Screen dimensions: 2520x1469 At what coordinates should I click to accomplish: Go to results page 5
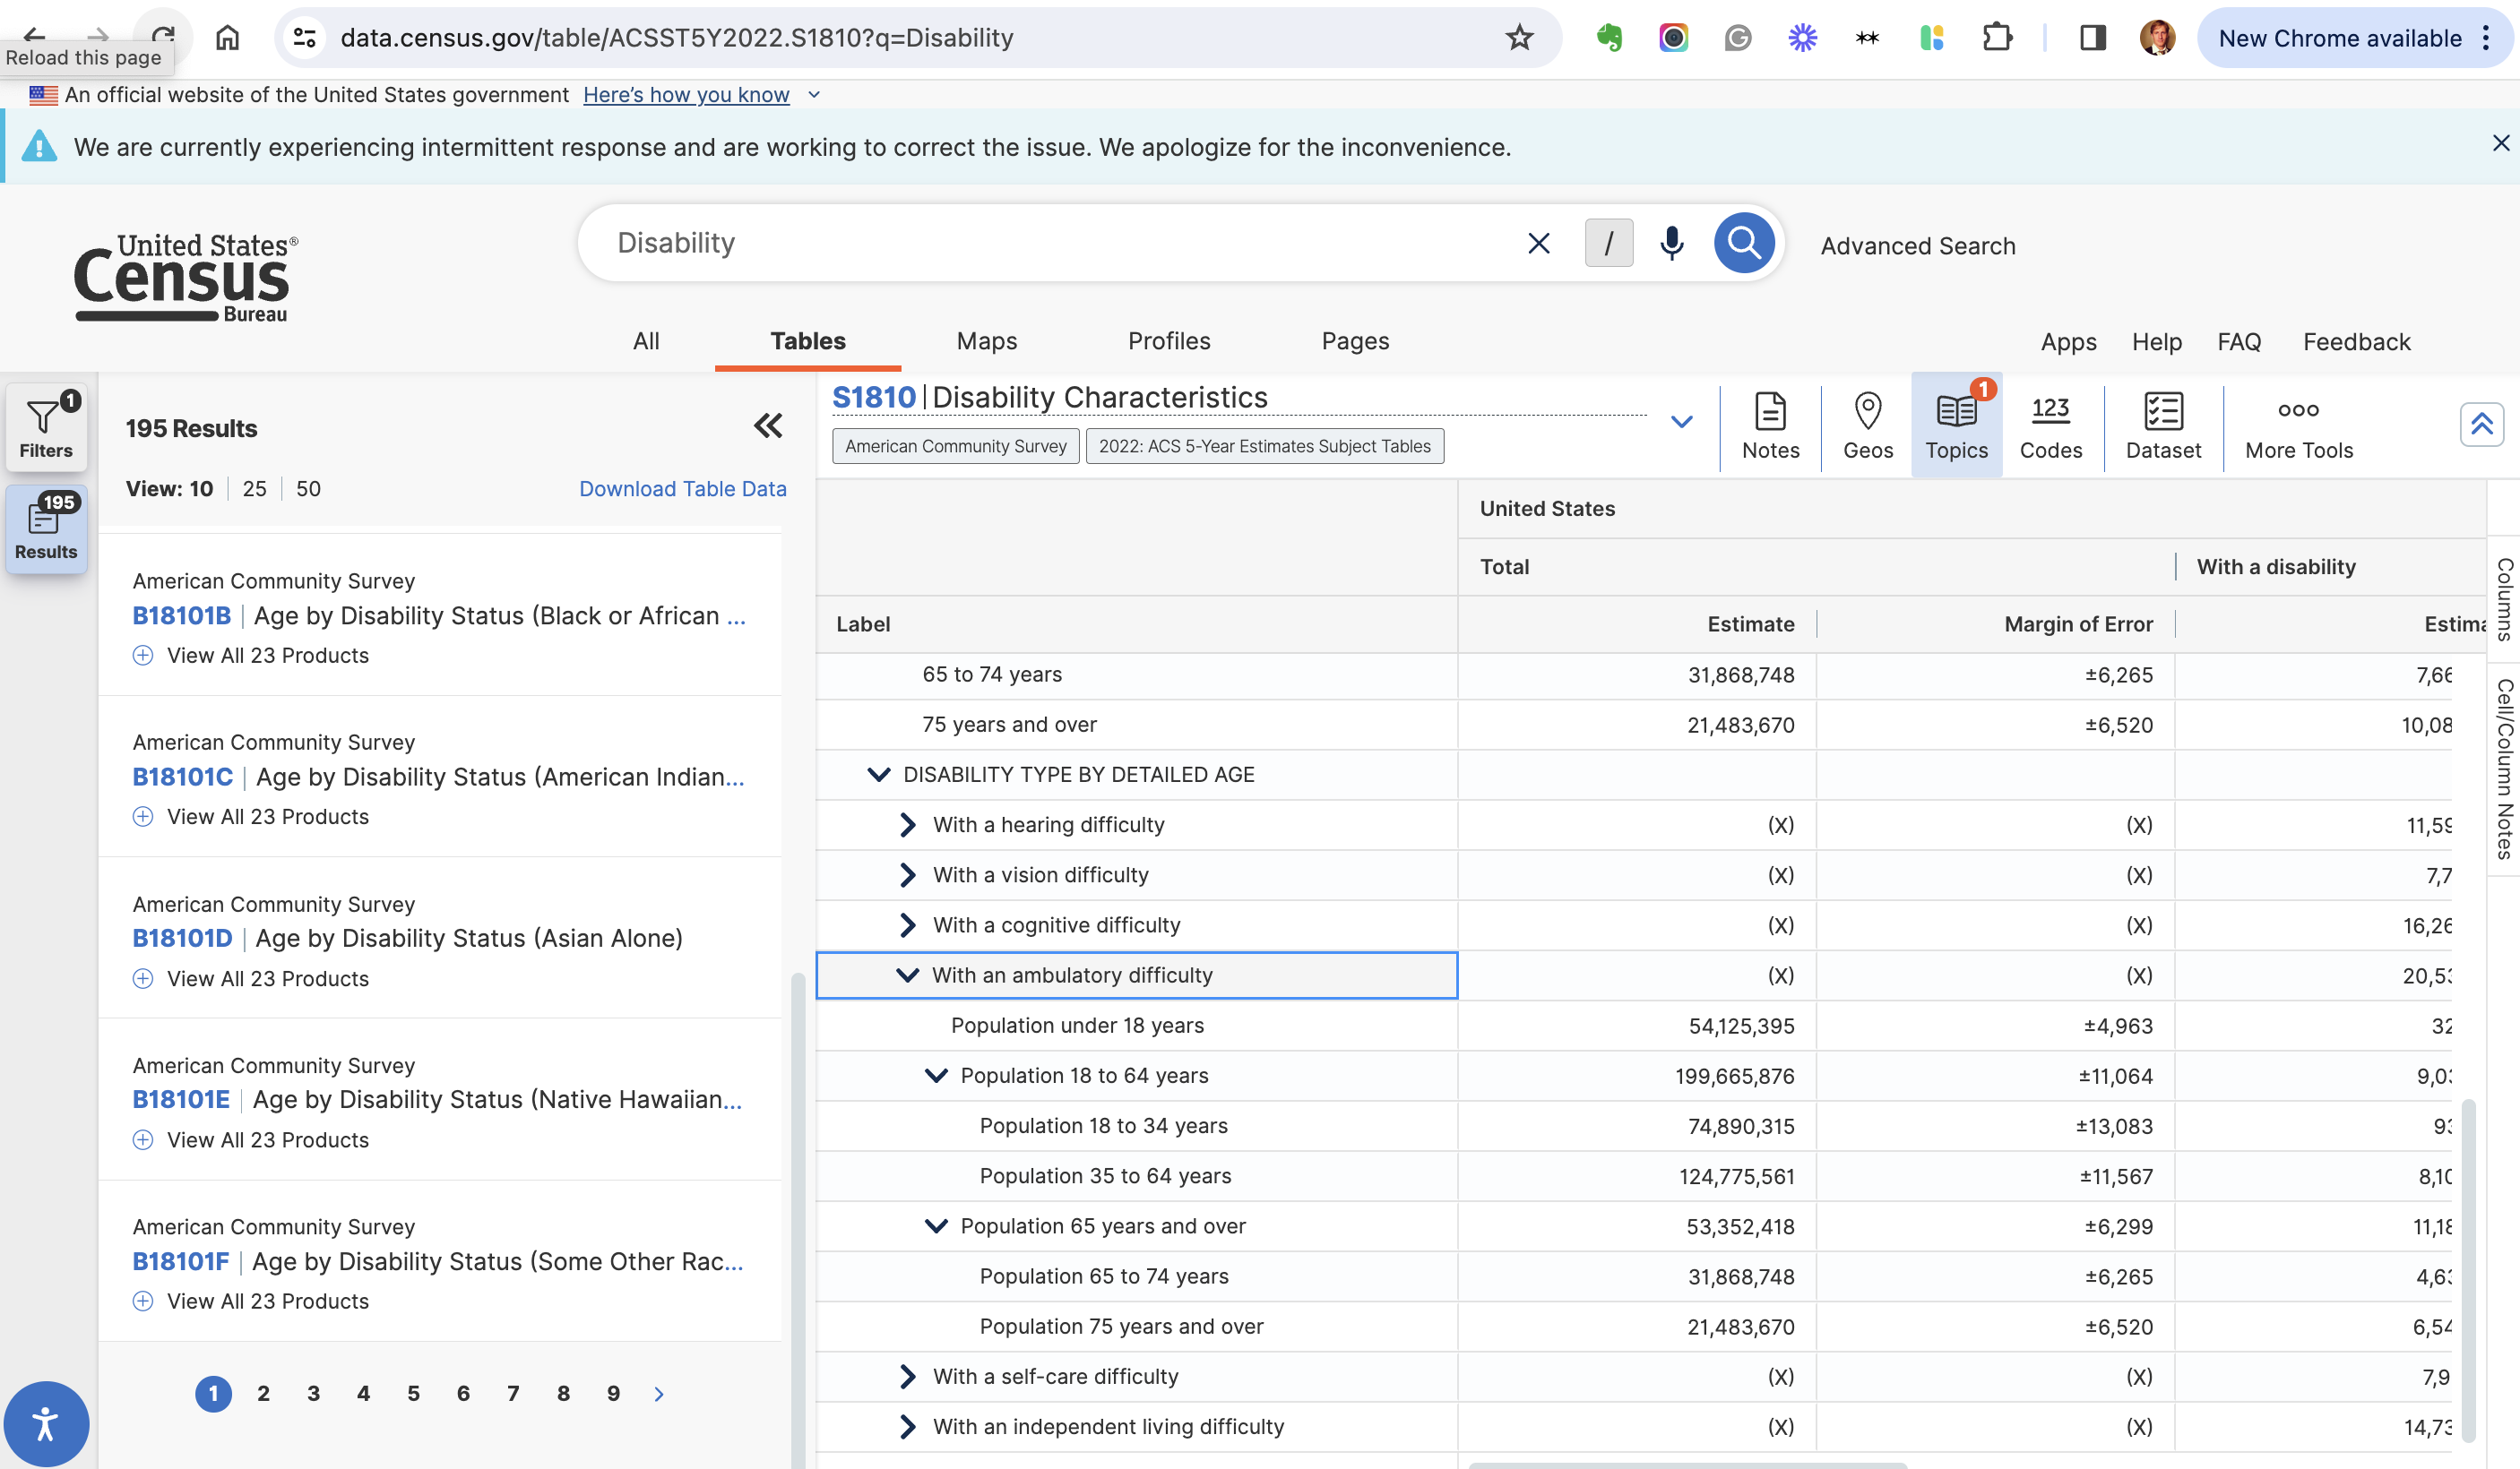tap(413, 1393)
